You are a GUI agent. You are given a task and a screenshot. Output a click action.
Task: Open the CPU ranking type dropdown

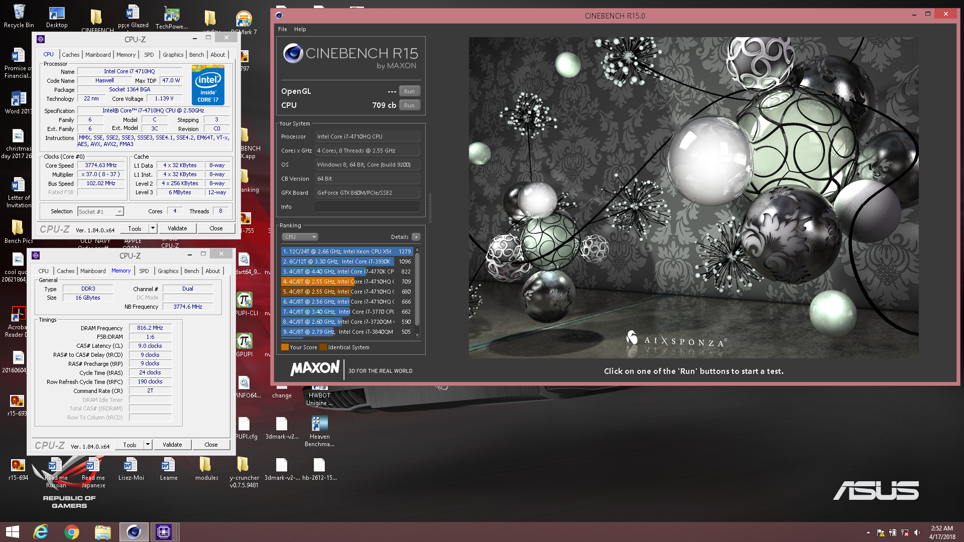tap(300, 237)
